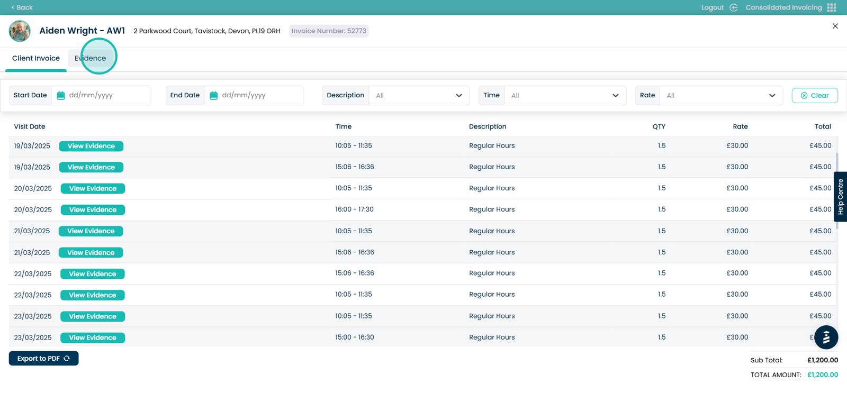The width and height of the screenshot is (847, 393).
Task: Open the Help Centre side tab
Action: point(840,197)
